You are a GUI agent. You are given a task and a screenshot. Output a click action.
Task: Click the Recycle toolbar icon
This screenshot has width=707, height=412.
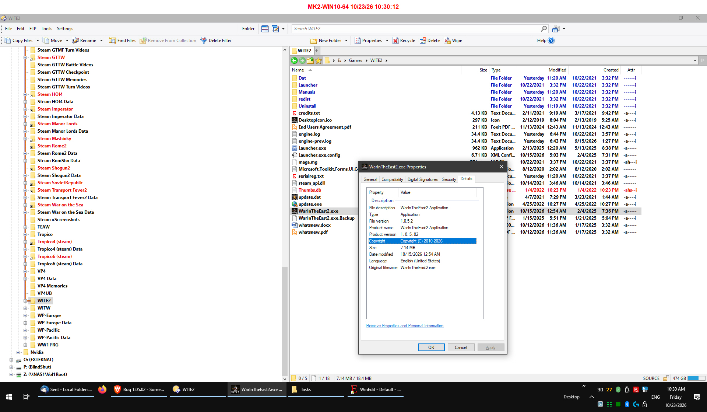(395, 41)
